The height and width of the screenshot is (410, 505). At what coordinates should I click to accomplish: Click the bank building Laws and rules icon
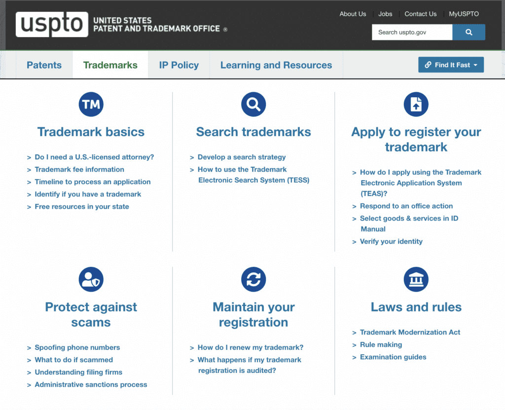(x=416, y=279)
